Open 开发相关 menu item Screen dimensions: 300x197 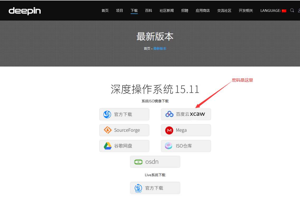(246, 11)
